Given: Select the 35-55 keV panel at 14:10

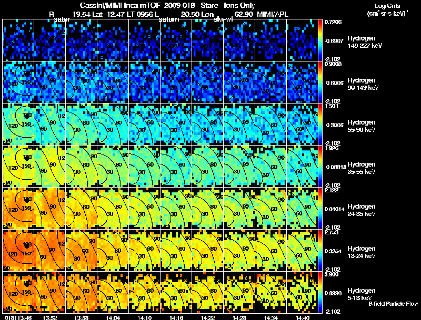Looking at the screenshot, I should (x=144, y=166).
